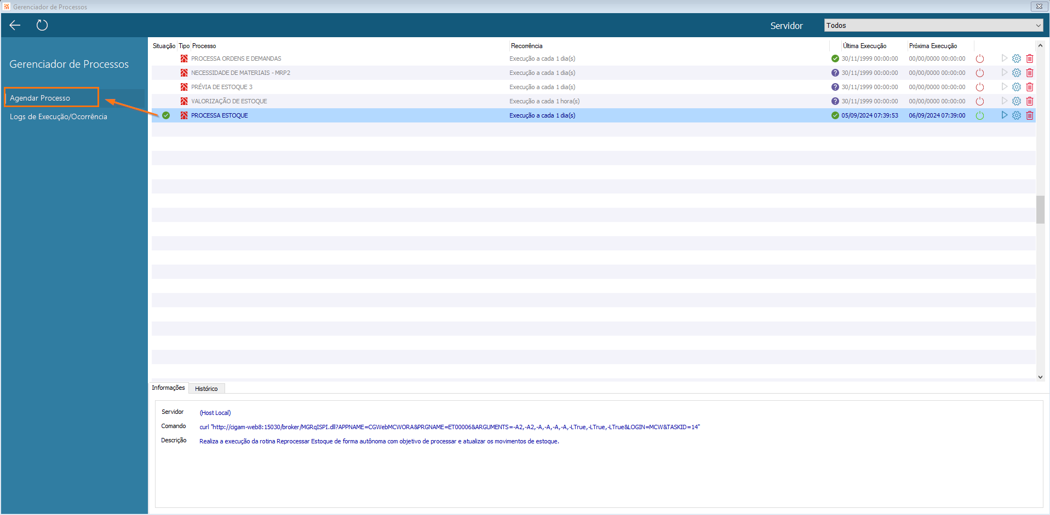
Task: Open settings gear for VALORIZAÇÃO DE ESTOQUE
Action: (x=1017, y=101)
